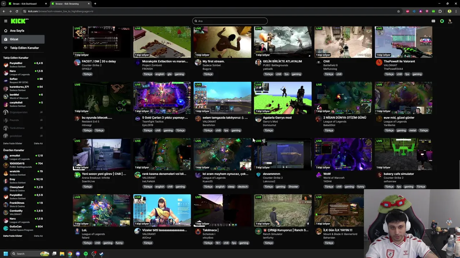Open the hamburger sidebar menu
460x258 pixels.
click(6, 21)
